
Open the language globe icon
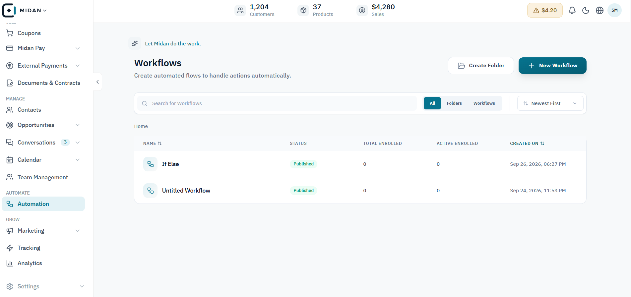pos(599,11)
